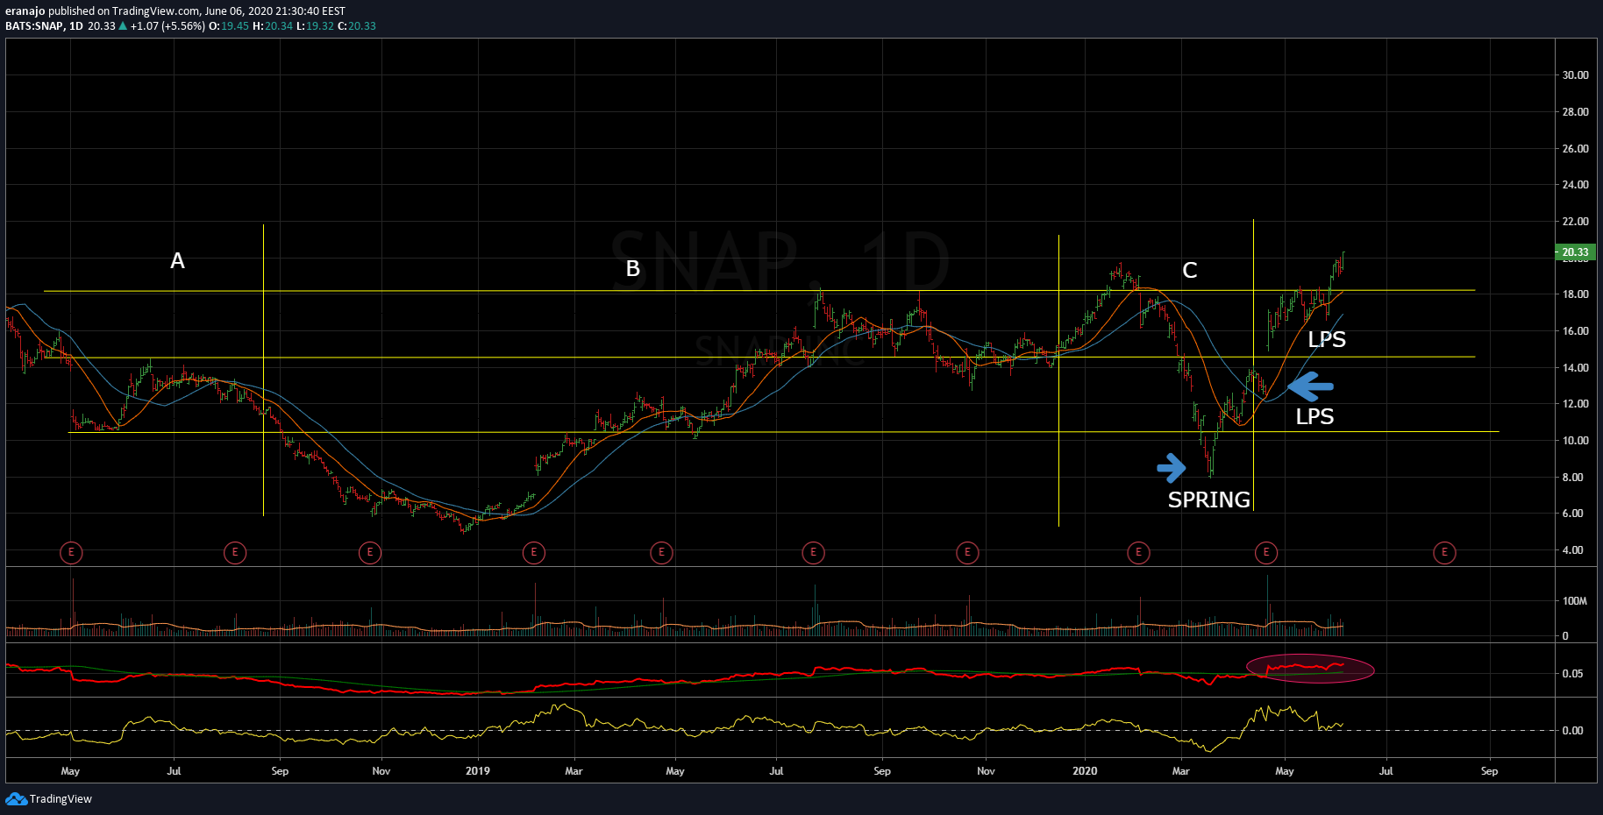Open the earnings marker between Jul and Sep 2018

[x=234, y=552]
